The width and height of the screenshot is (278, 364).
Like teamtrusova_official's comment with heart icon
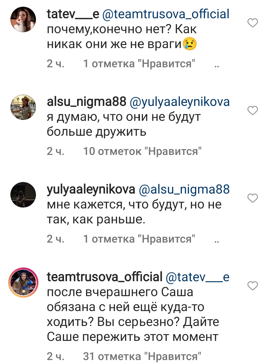(253, 285)
